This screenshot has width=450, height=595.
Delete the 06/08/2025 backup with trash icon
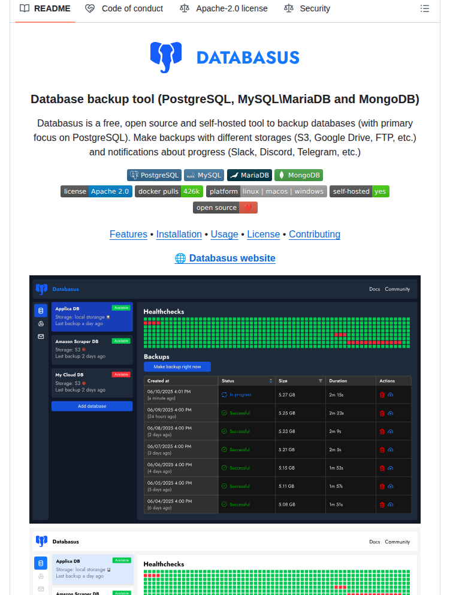[x=382, y=431]
